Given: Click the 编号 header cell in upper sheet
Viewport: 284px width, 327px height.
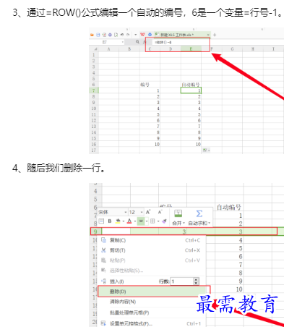Looking at the screenshot, I should click(150, 85).
